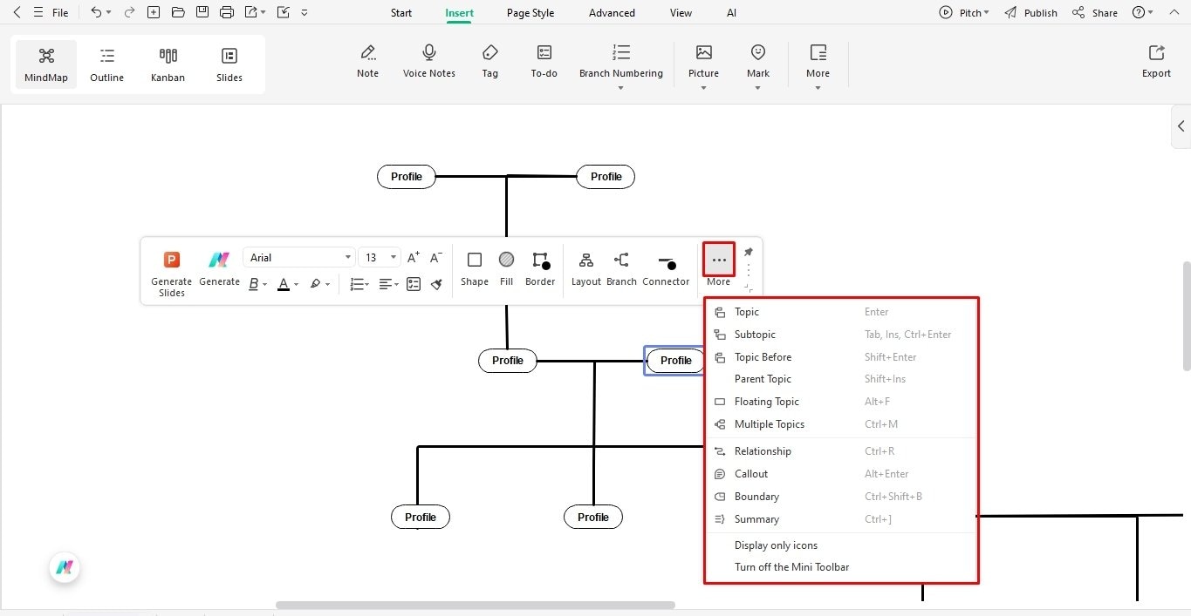Pin the mini toolbar
The width and height of the screenshot is (1191, 616).
click(x=749, y=251)
